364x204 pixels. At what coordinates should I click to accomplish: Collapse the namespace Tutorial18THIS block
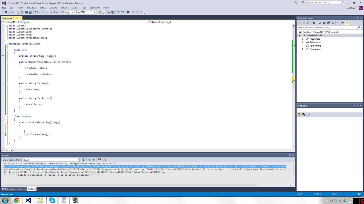coord(7,44)
